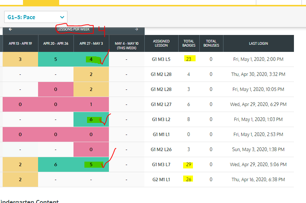Sort by APR 27 - MAY 3 column
Viewport: 306px width, 203px height.
[x=91, y=43]
